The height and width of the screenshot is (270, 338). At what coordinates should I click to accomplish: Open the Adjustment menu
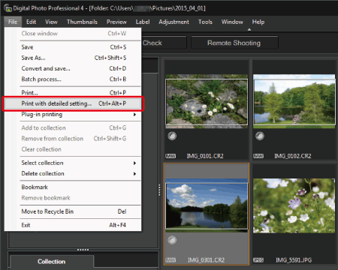tap(174, 22)
